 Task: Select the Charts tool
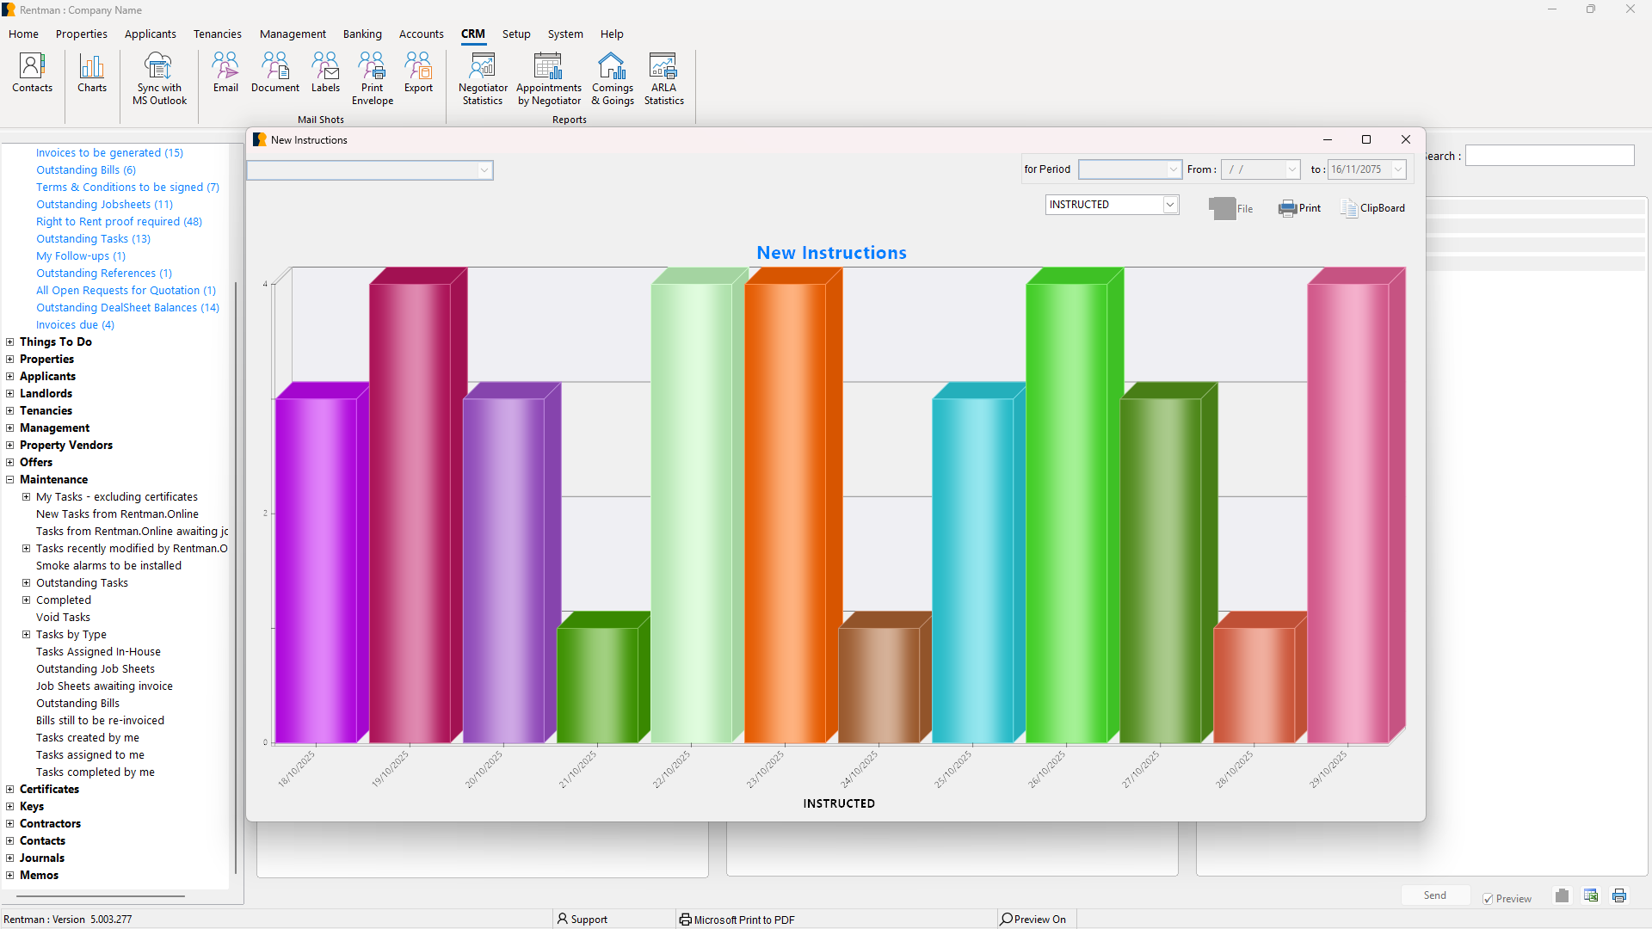click(x=91, y=77)
